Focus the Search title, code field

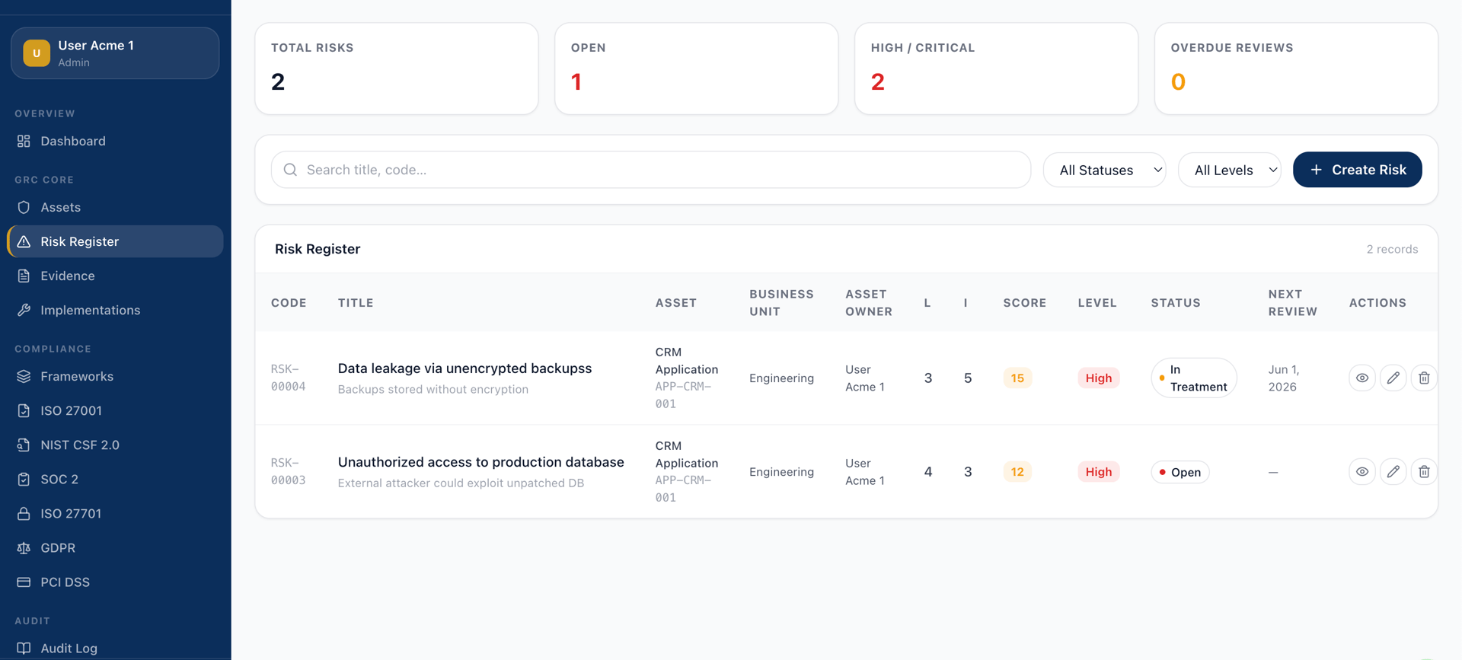coord(662,170)
